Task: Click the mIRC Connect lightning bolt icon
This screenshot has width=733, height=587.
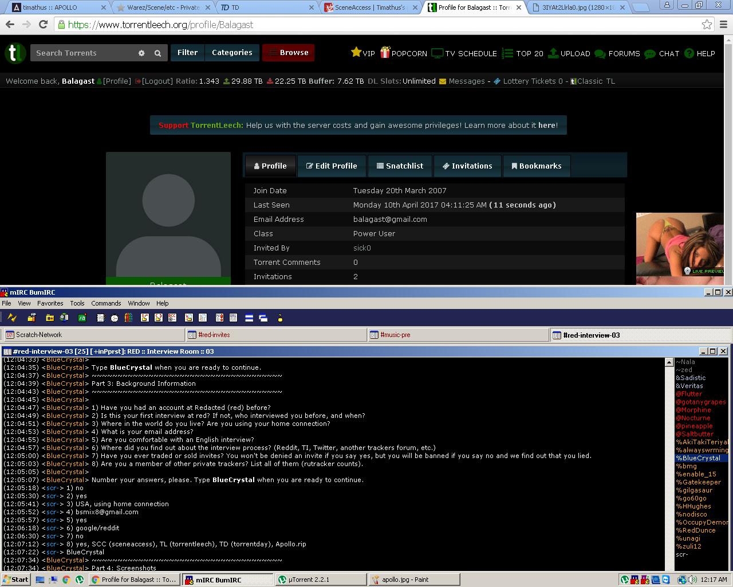Action: click(12, 318)
